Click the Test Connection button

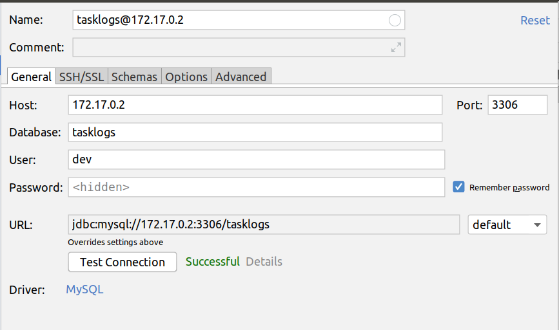coord(123,262)
